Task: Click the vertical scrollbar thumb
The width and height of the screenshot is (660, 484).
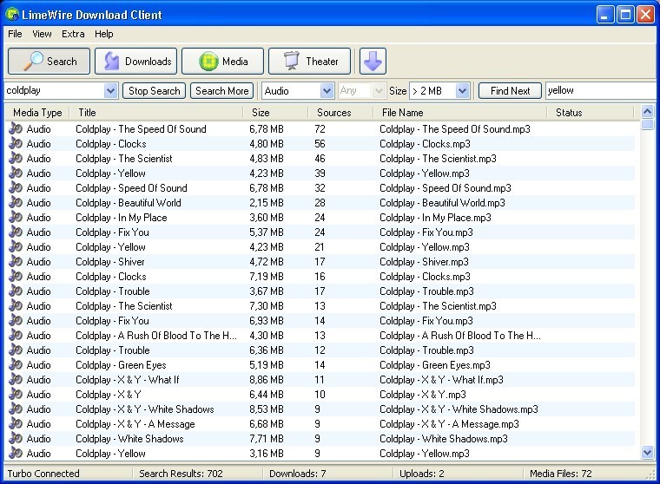Action: click(x=647, y=124)
